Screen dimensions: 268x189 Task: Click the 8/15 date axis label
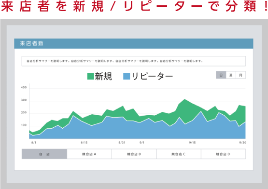click(x=84, y=142)
